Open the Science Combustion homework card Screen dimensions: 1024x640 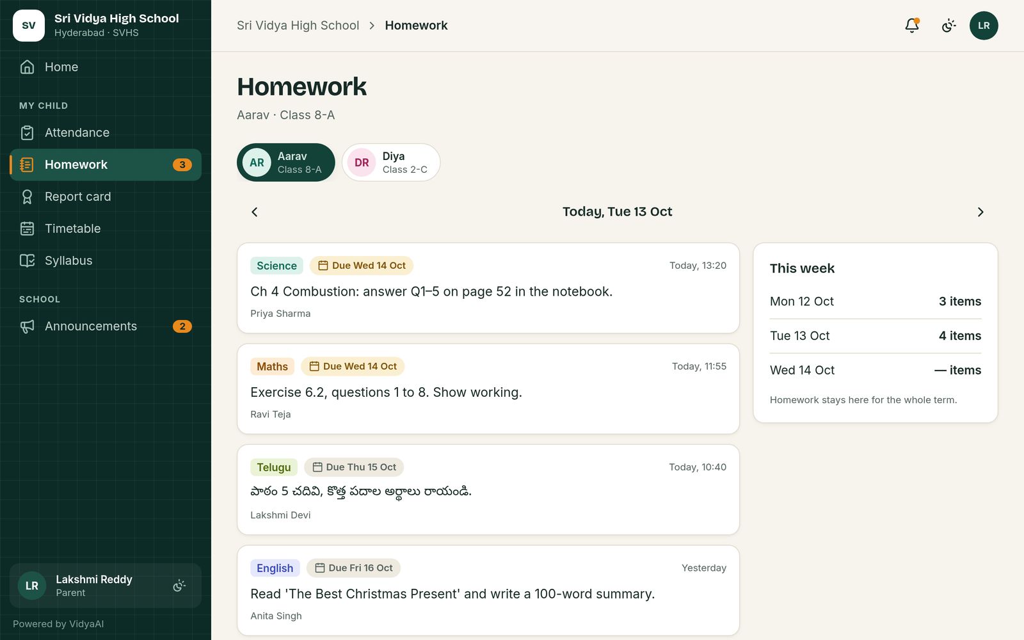[488, 288]
